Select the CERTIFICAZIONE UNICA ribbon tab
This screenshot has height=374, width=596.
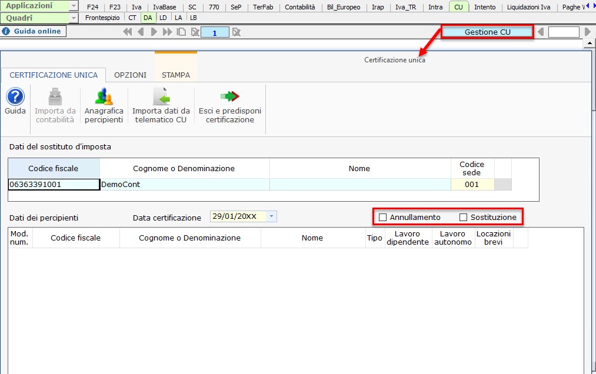54,75
